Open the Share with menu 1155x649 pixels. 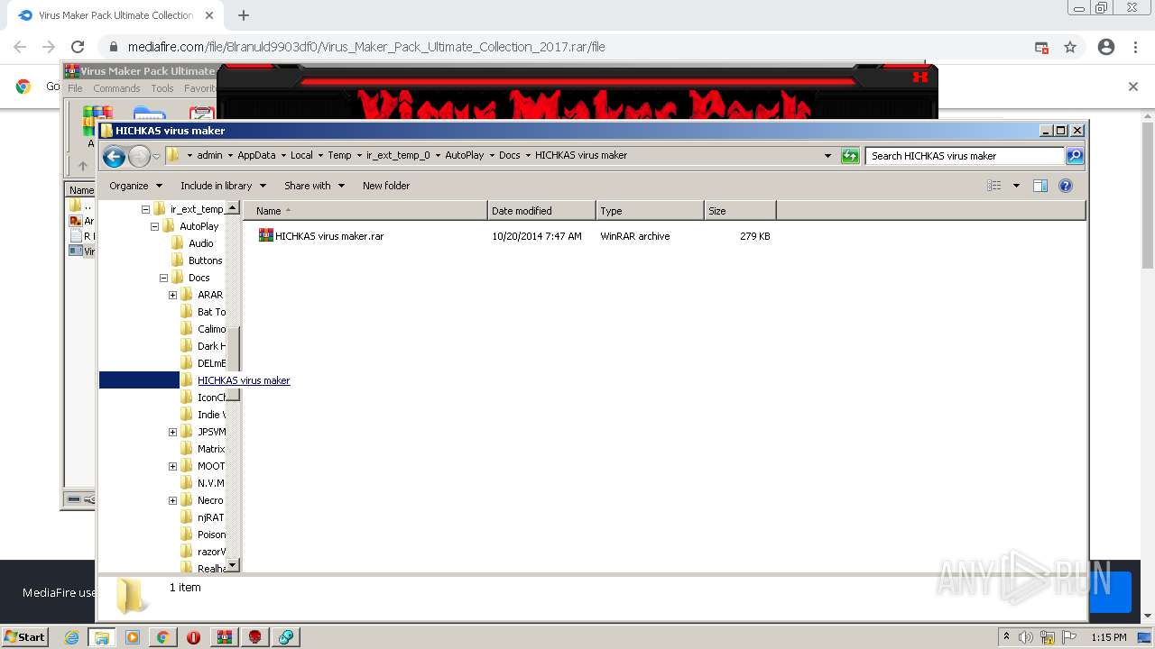coord(314,186)
